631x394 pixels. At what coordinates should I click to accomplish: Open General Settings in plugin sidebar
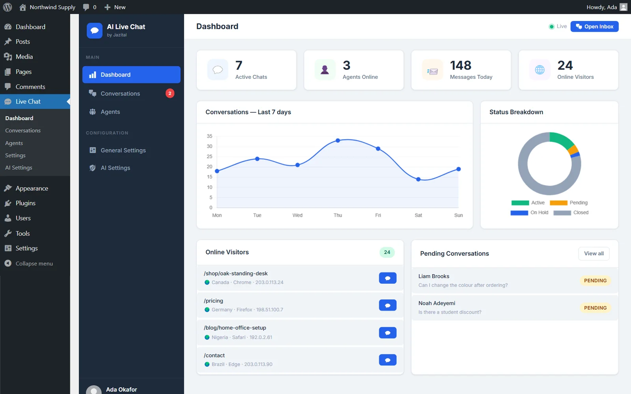[131, 150]
